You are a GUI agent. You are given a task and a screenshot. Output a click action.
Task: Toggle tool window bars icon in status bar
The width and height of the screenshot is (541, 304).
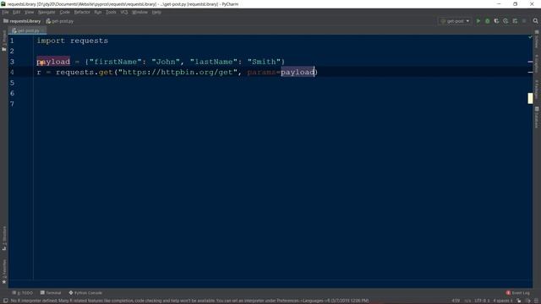point(6,301)
